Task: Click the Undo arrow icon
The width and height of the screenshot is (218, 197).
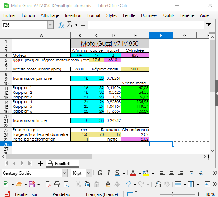Action: [128, 184]
